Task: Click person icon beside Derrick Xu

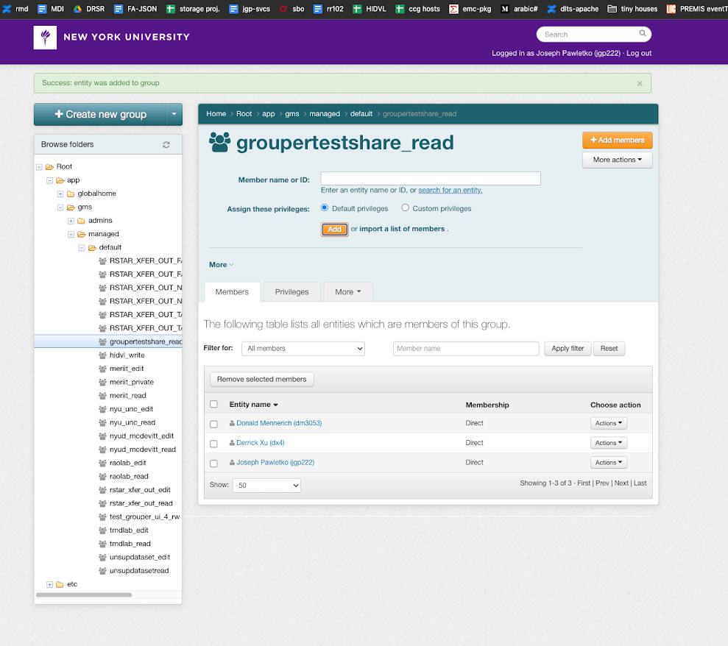Action: tap(232, 443)
